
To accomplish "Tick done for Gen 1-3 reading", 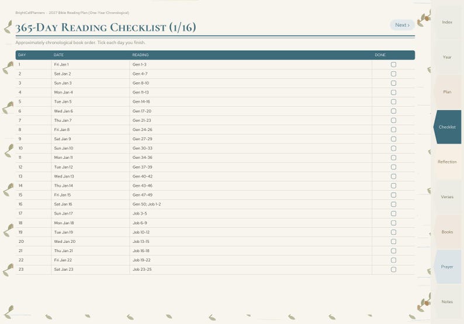I will click(393, 64).
